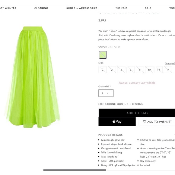Select size 0 option

coord(103,70)
